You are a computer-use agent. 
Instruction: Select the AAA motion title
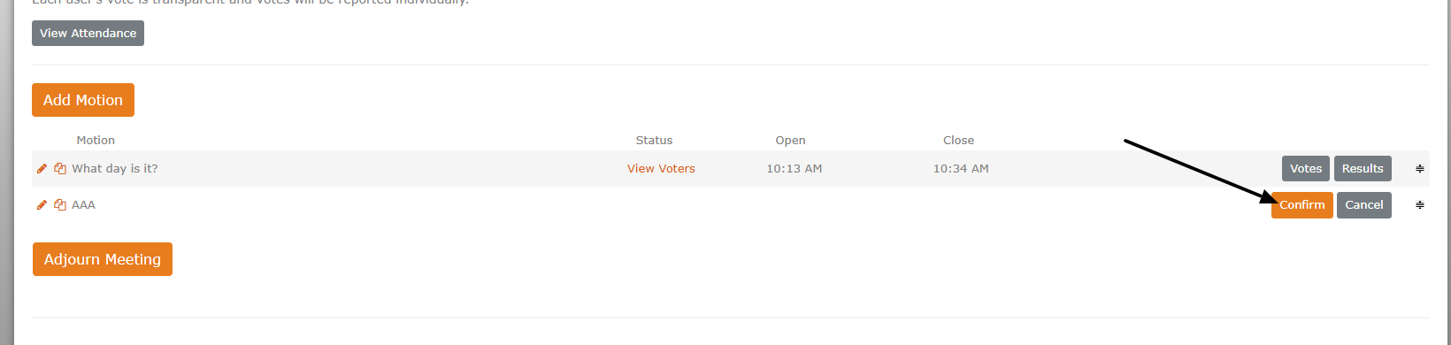coord(83,204)
